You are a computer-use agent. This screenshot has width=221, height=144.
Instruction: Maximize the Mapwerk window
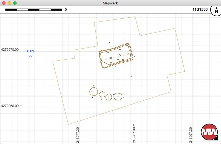[15, 3]
